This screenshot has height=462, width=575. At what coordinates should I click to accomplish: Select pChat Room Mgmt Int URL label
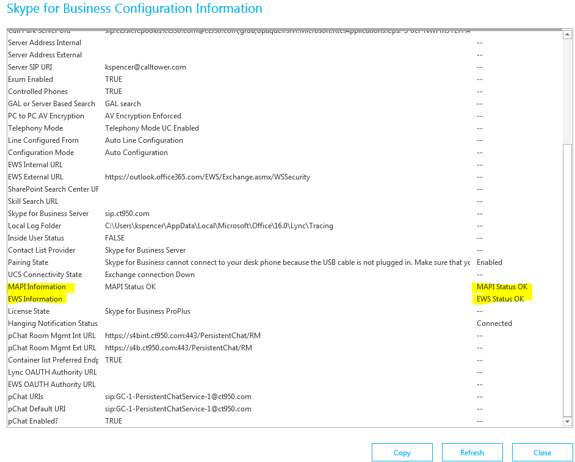(x=52, y=336)
